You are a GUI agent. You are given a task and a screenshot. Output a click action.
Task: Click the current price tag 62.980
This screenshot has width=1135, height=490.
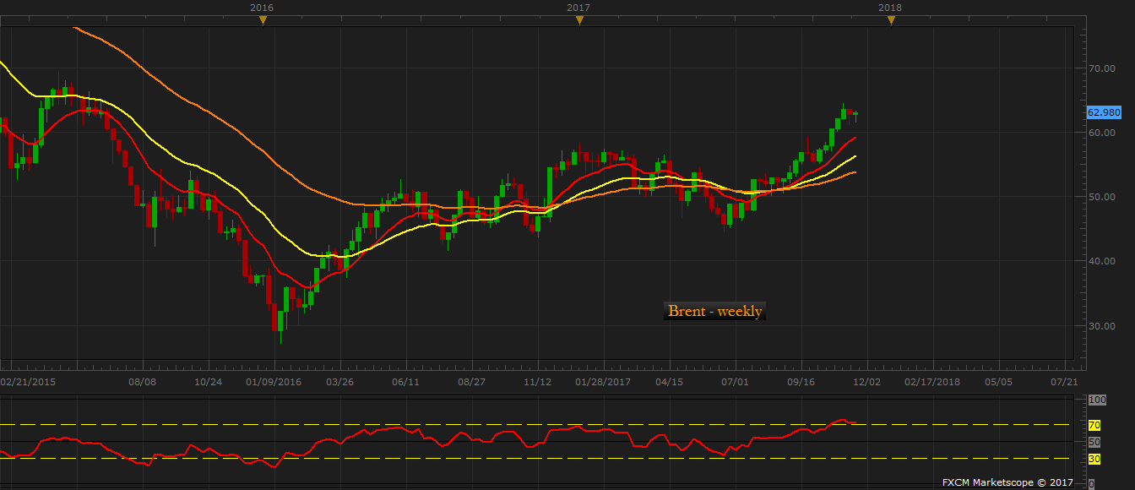point(1103,112)
